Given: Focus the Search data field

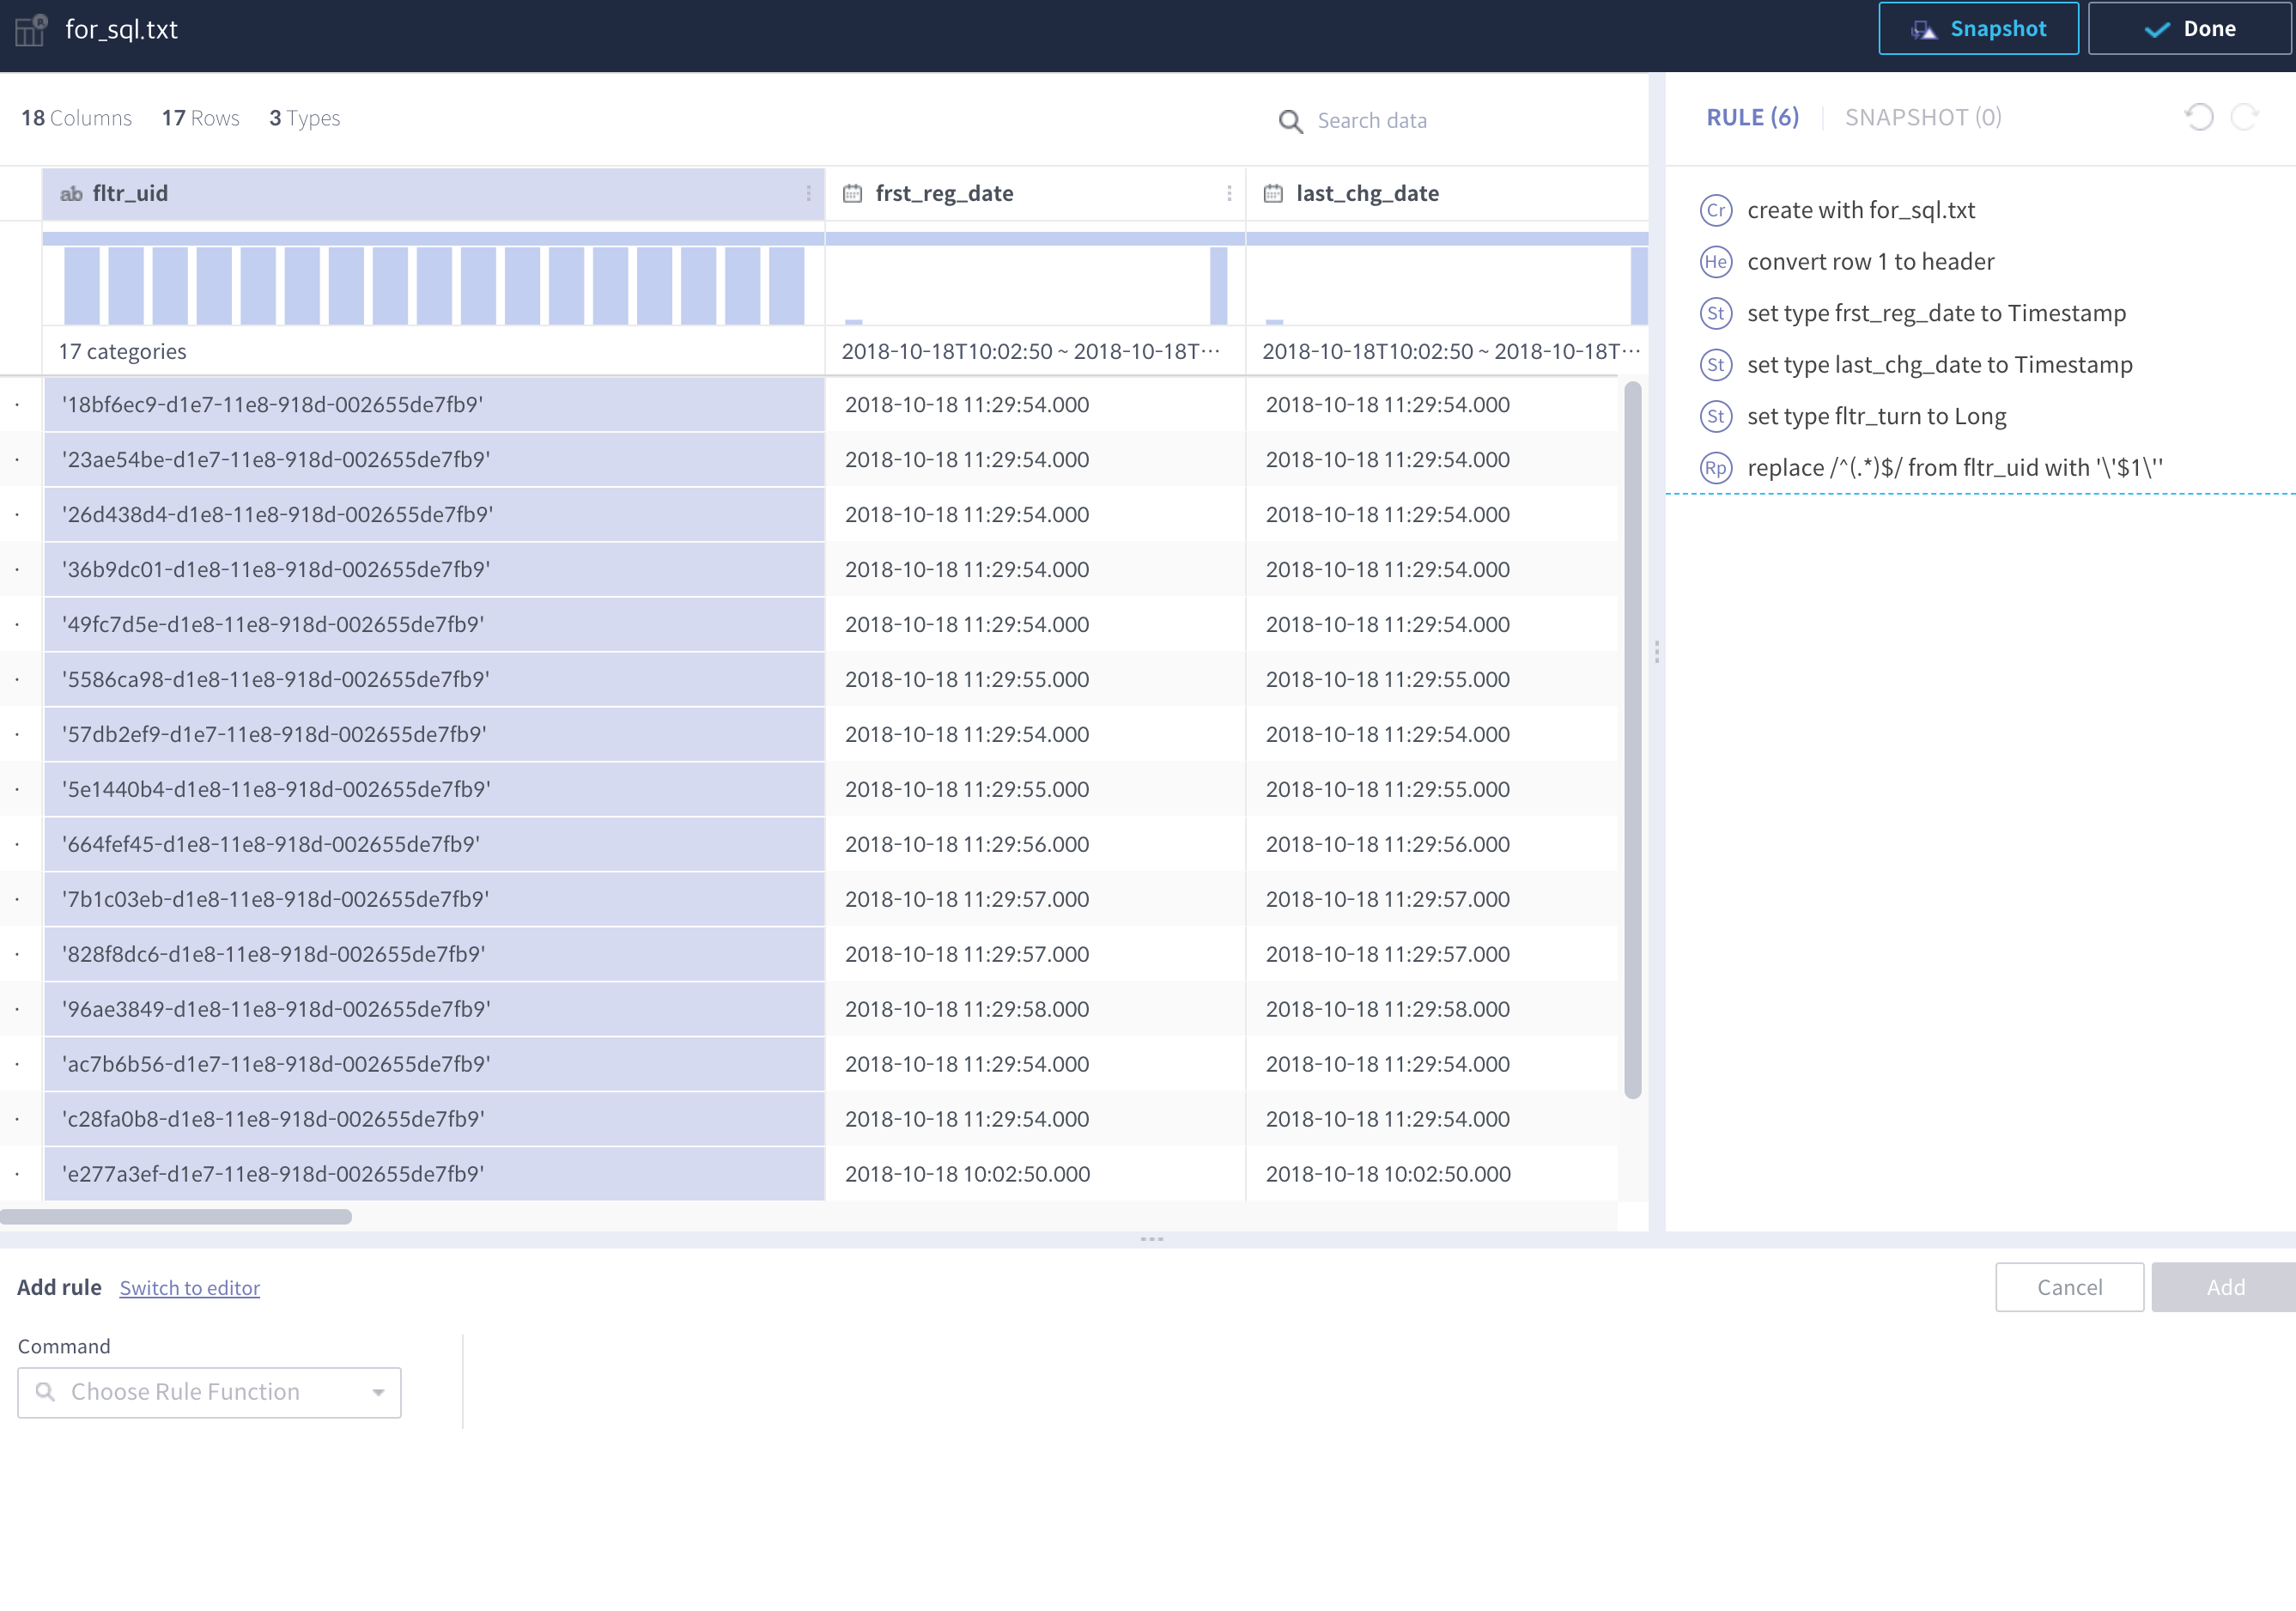Looking at the screenshot, I should coord(1372,121).
